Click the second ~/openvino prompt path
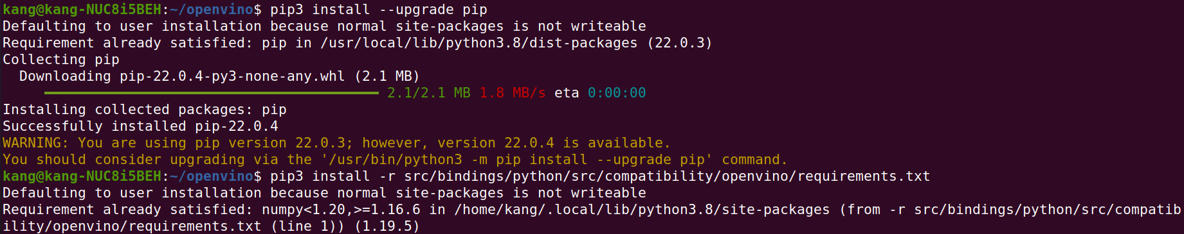Image resolution: width=1184 pixels, height=234 pixels. 212,176
